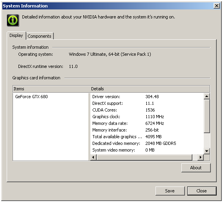
Task: Click the DirectX runtime version 11.0 value
Action: click(x=73, y=66)
